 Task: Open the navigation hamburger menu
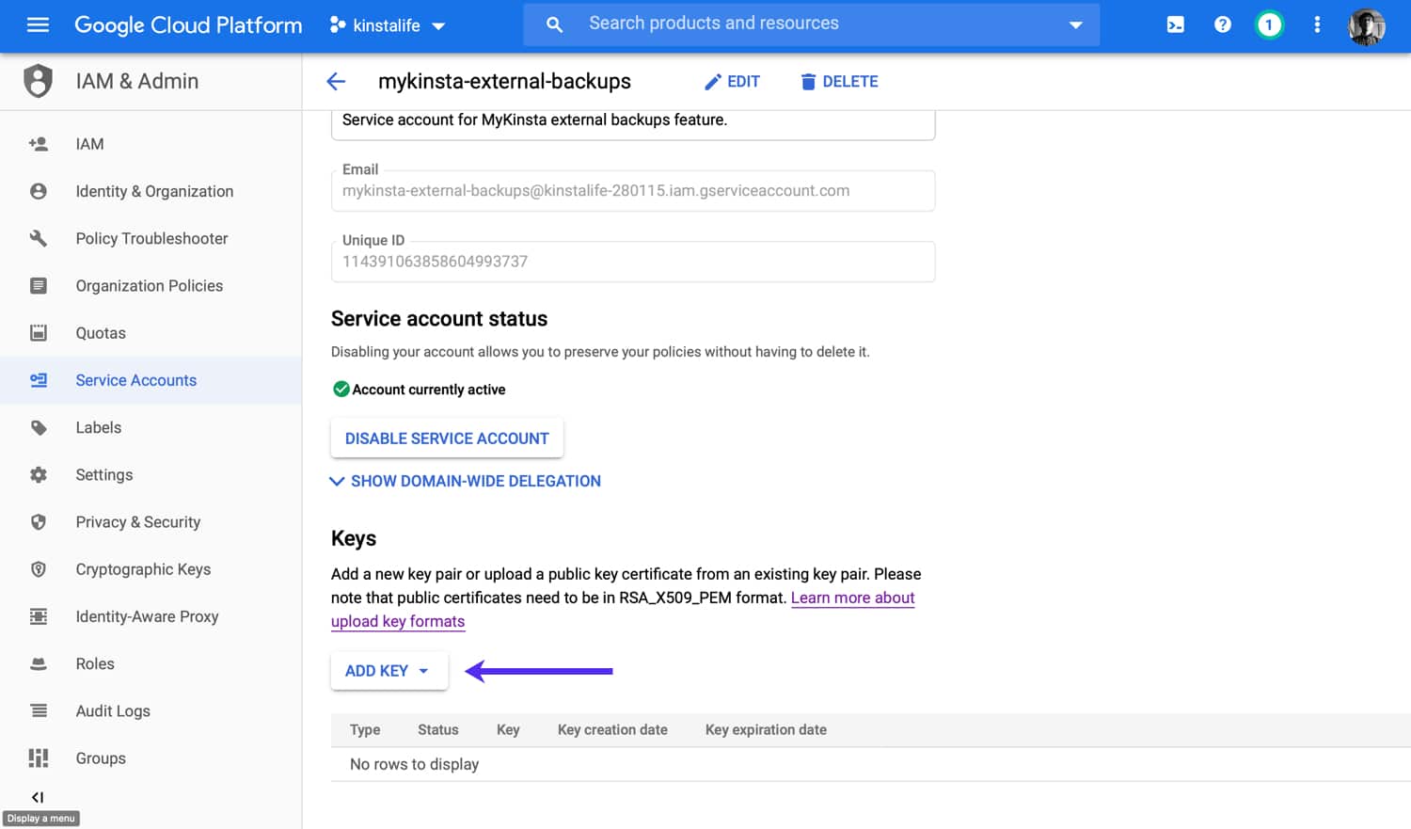[38, 24]
